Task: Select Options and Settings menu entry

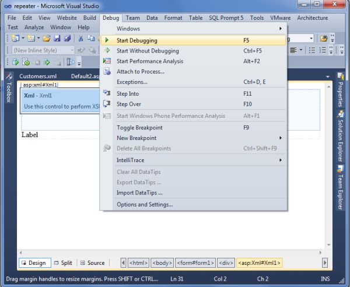Action: 193,204
